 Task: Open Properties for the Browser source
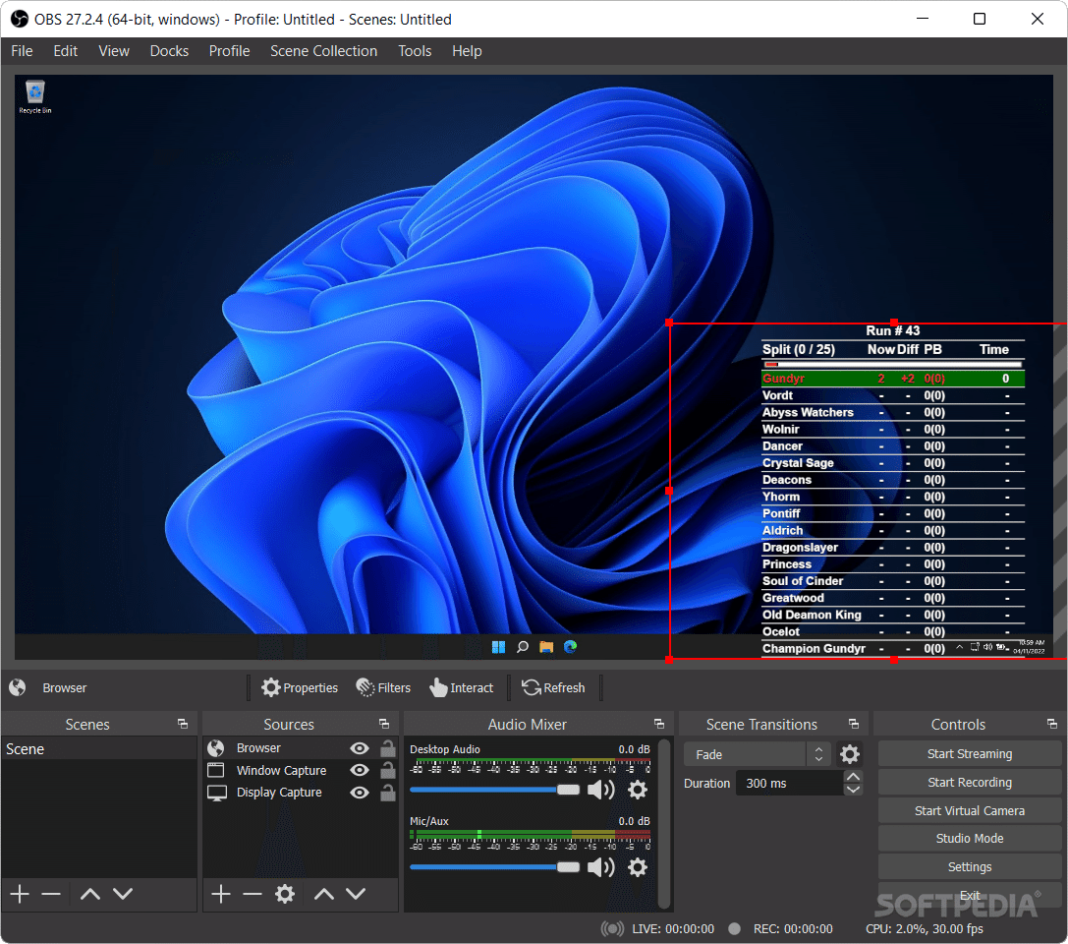point(300,687)
